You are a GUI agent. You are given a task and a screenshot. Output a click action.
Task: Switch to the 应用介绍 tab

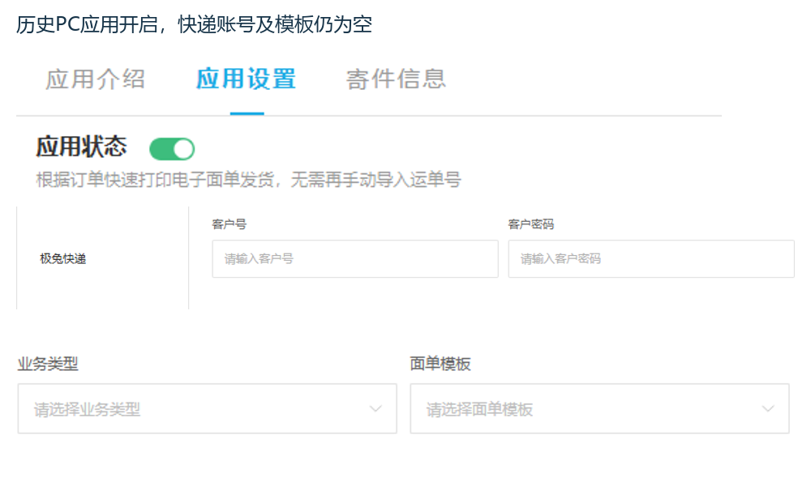coord(95,79)
